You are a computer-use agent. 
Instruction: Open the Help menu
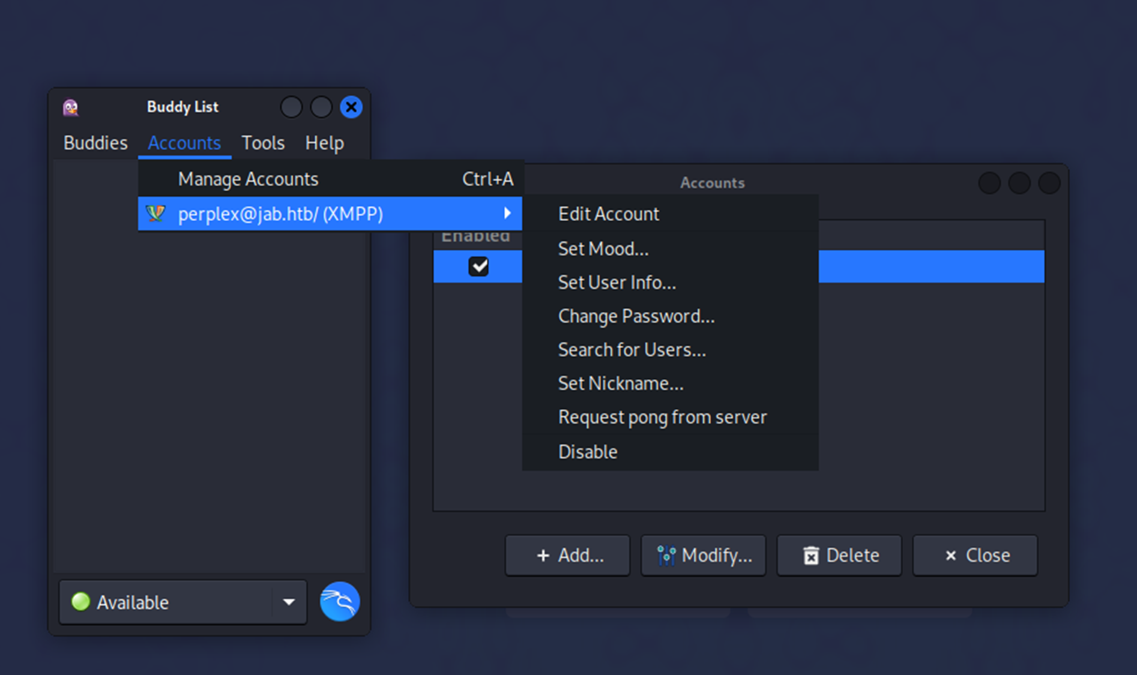[x=325, y=143]
